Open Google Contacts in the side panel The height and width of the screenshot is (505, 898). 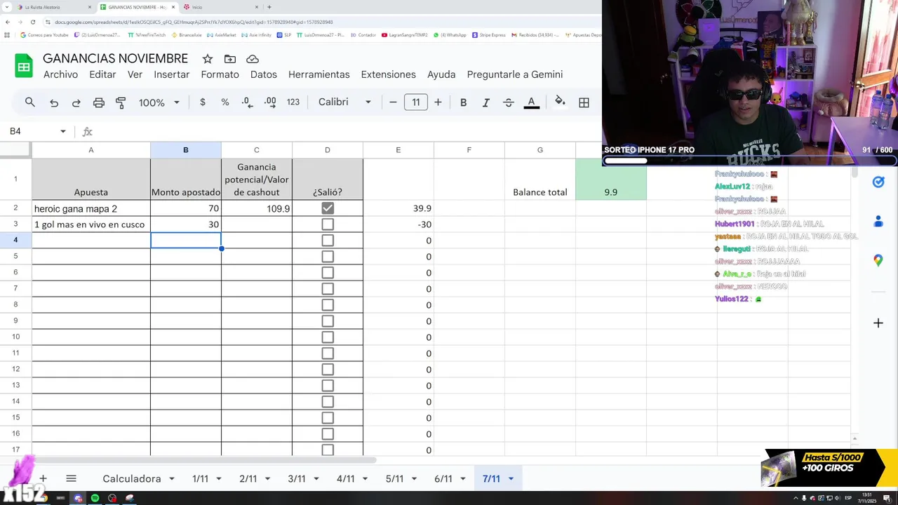click(x=878, y=222)
